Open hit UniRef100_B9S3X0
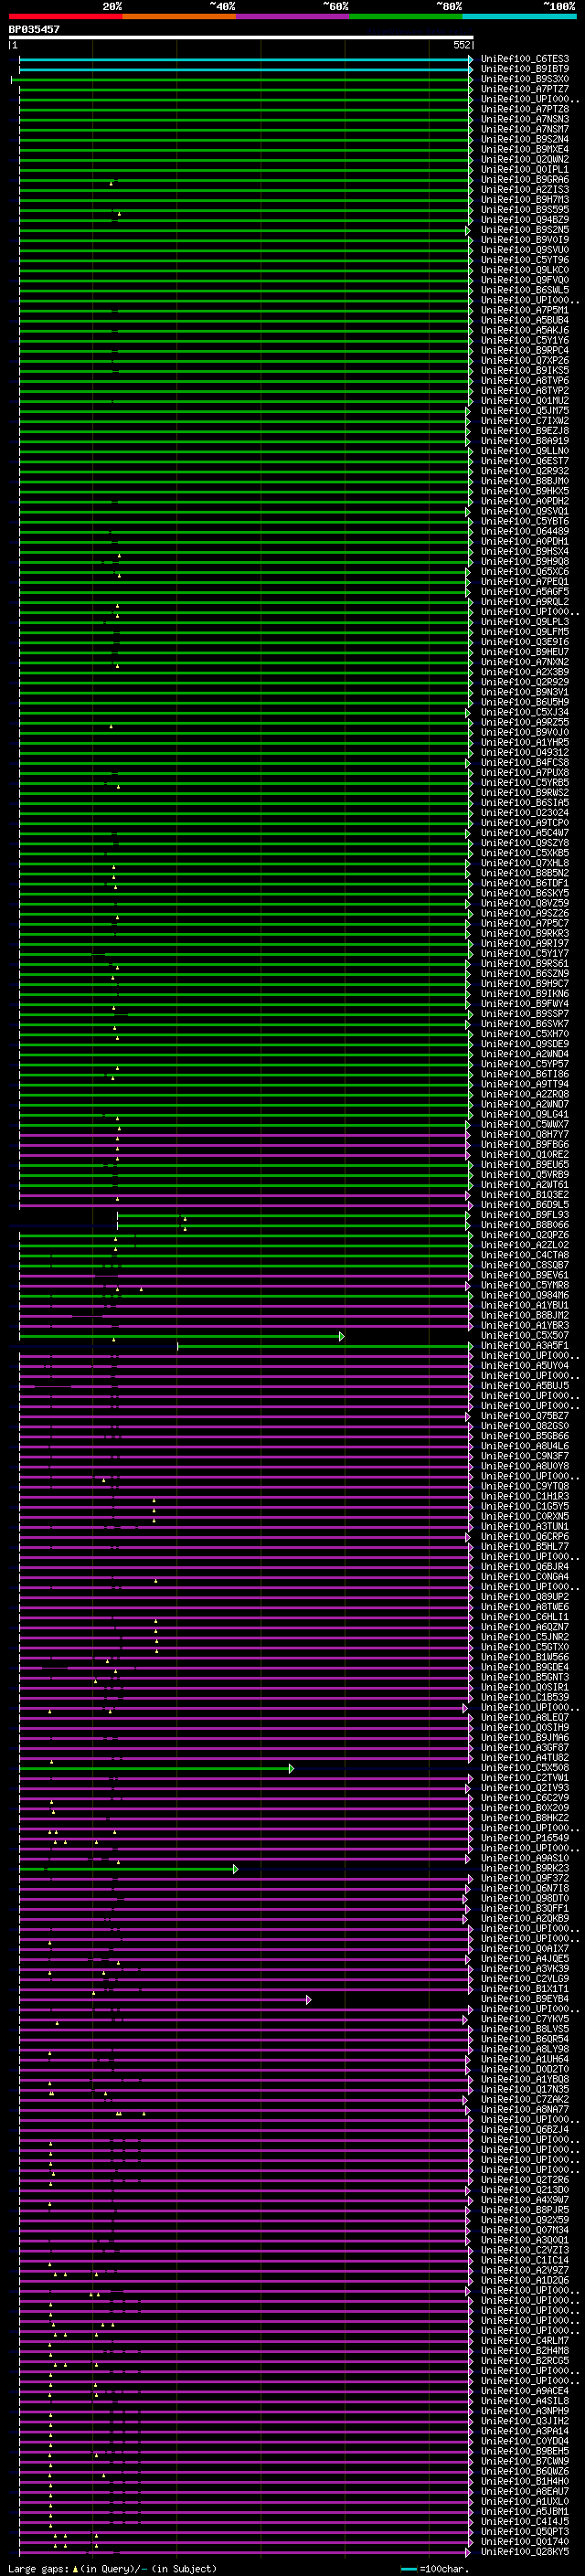 (524, 79)
